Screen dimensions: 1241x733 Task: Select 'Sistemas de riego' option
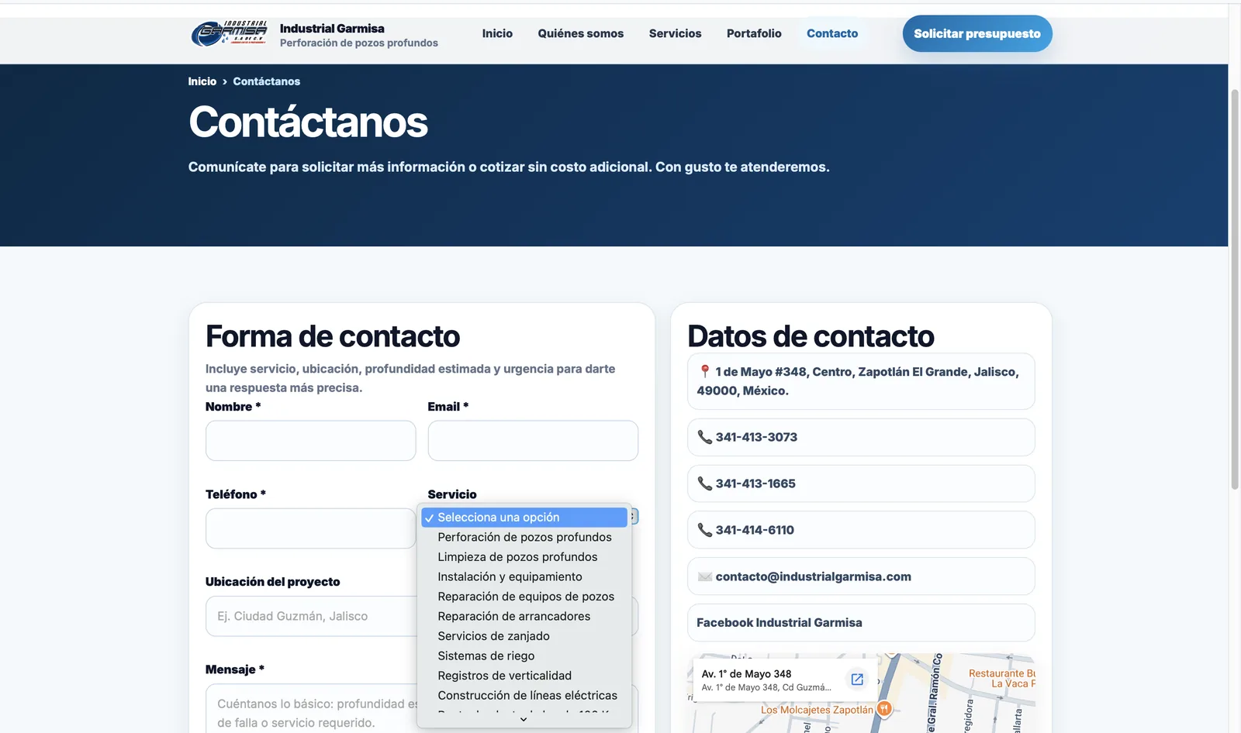point(524,656)
